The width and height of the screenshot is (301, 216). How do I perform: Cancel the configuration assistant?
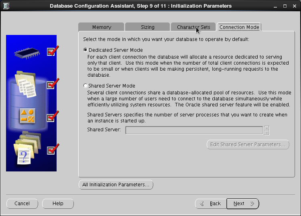[22, 204]
